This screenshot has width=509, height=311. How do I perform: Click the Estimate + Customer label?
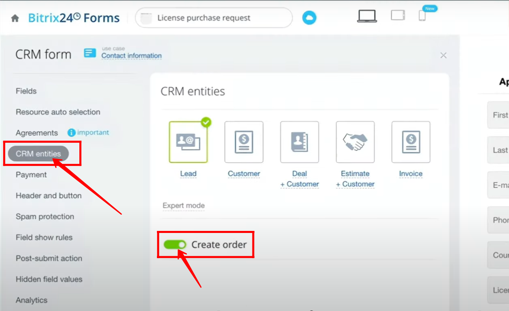pyautogui.click(x=355, y=179)
